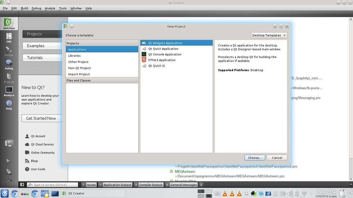The image size is (353, 198).
Task: Cancel the New Project dialog
Action: click(x=277, y=158)
